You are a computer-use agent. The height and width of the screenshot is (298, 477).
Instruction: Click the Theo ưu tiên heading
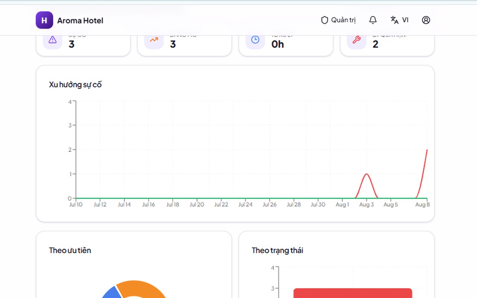point(70,250)
